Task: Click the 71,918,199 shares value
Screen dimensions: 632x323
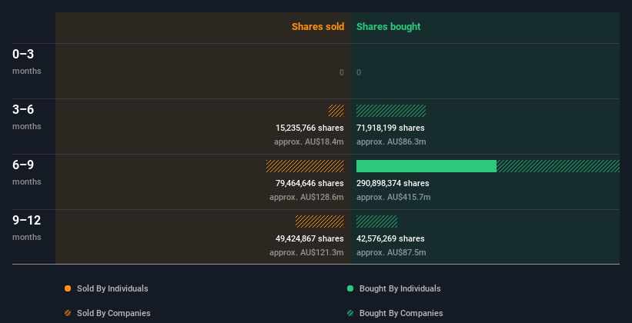Action: (390, 128)
